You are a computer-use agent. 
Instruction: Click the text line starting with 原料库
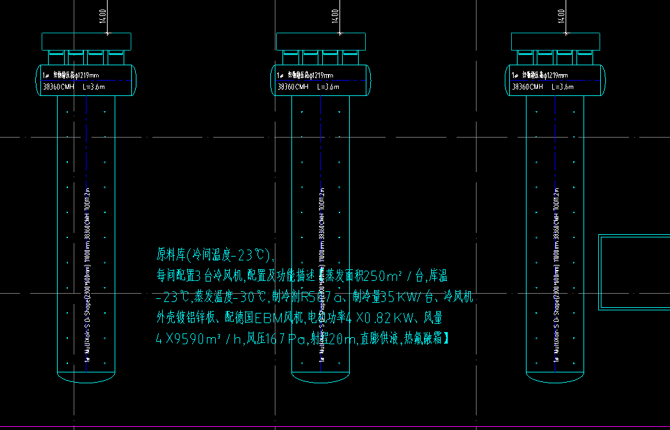[215, 255]
